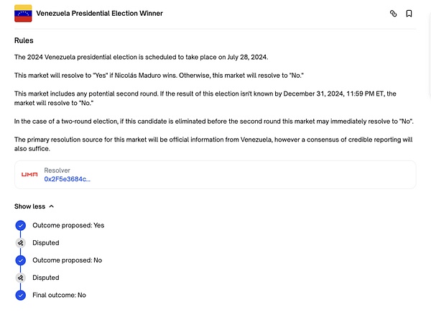Viewport: 431px width, 315px height.
Task: Click the UMA logo in resolver card
Action: (x=29, y=175)
